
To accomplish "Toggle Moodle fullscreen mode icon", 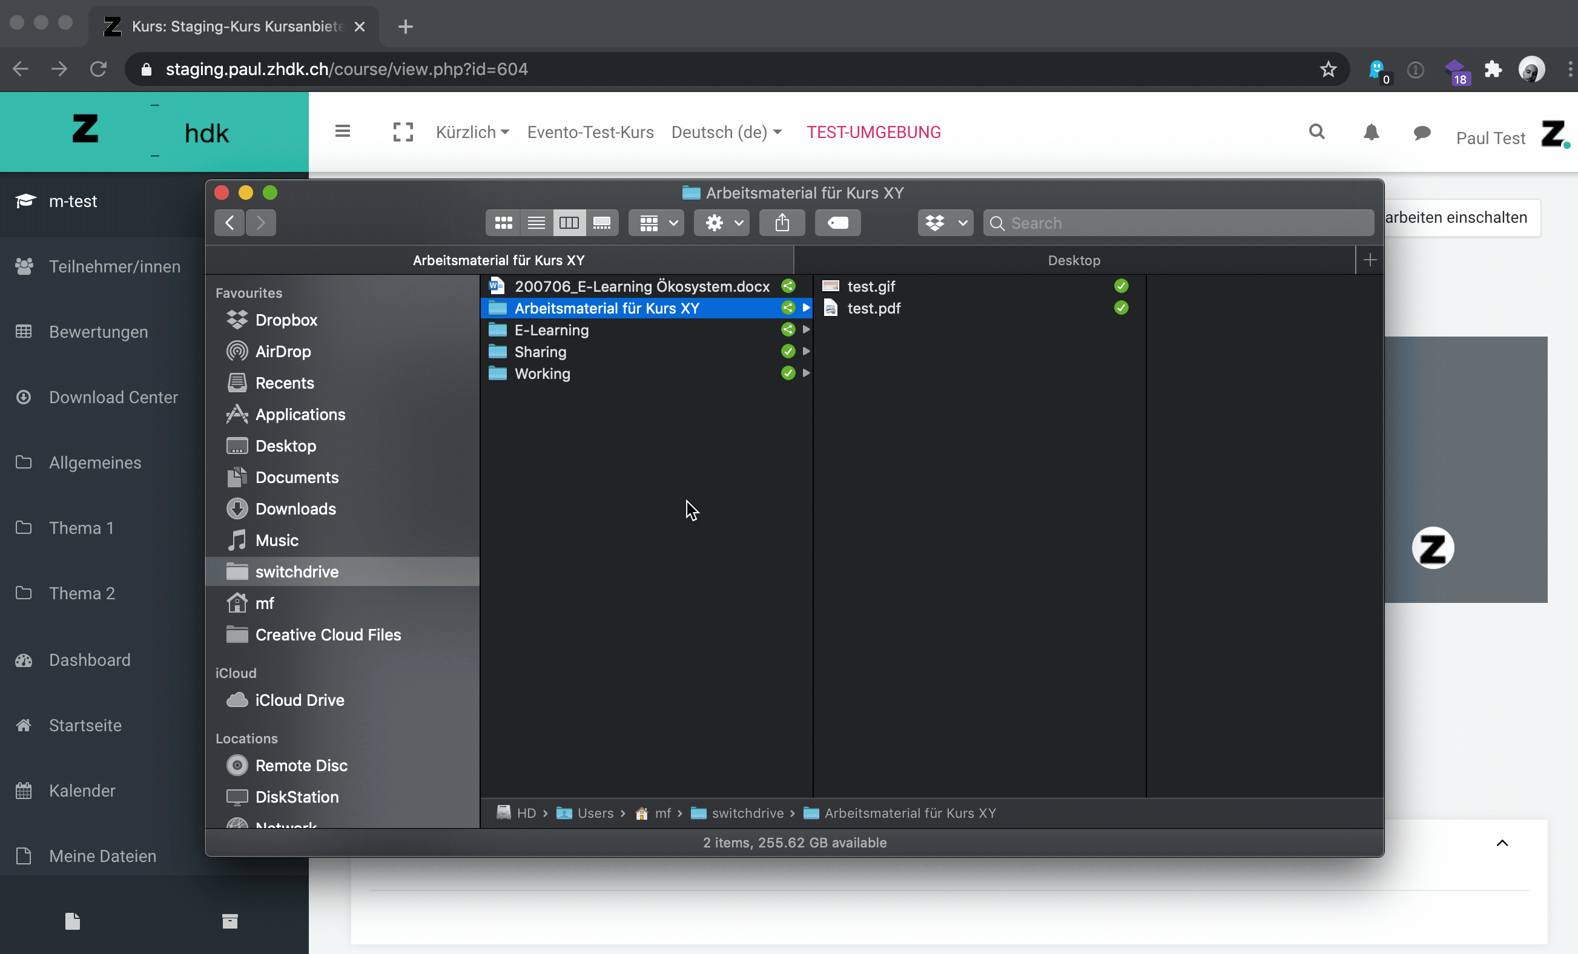I will [x=403, y=133].
